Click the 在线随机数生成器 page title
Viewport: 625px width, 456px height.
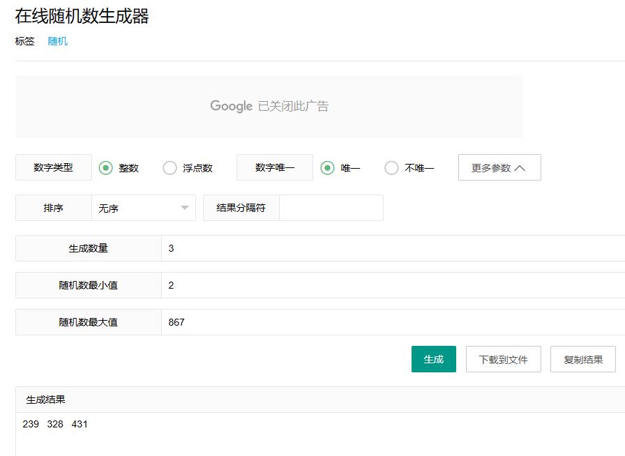(82, 17)
